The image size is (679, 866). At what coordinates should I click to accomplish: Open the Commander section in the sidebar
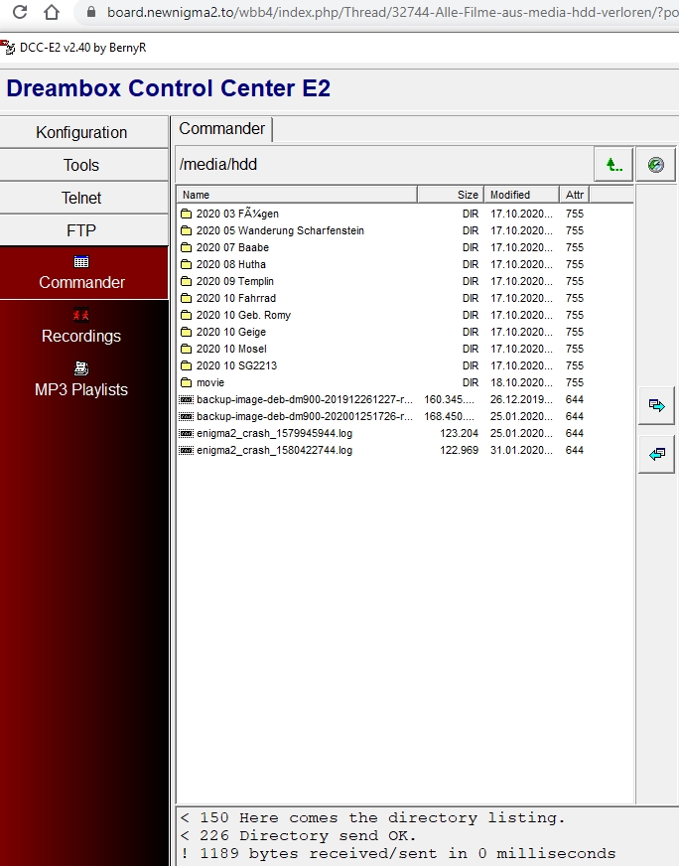click(x=82, y=273)
